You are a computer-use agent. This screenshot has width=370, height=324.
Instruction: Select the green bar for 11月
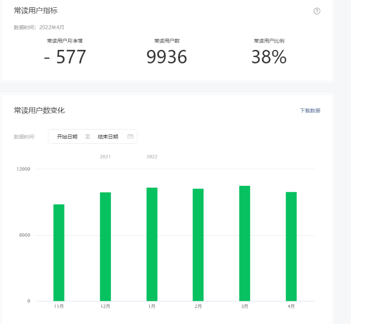[59, 253]
